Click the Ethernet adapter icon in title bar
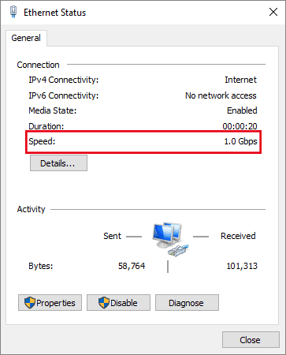Viewport: 286px width, 355px height. click(13, 12)
